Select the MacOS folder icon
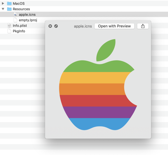Image resolution: width=168 pixels, height=155 pixels. [9, 3]
